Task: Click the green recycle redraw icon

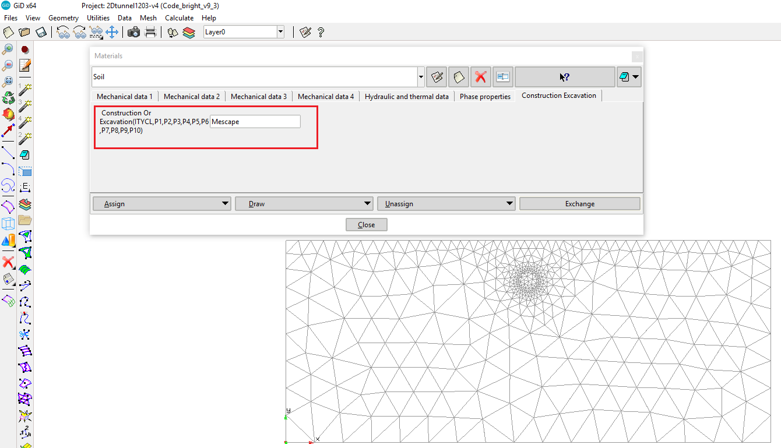Action: point(8,97)
